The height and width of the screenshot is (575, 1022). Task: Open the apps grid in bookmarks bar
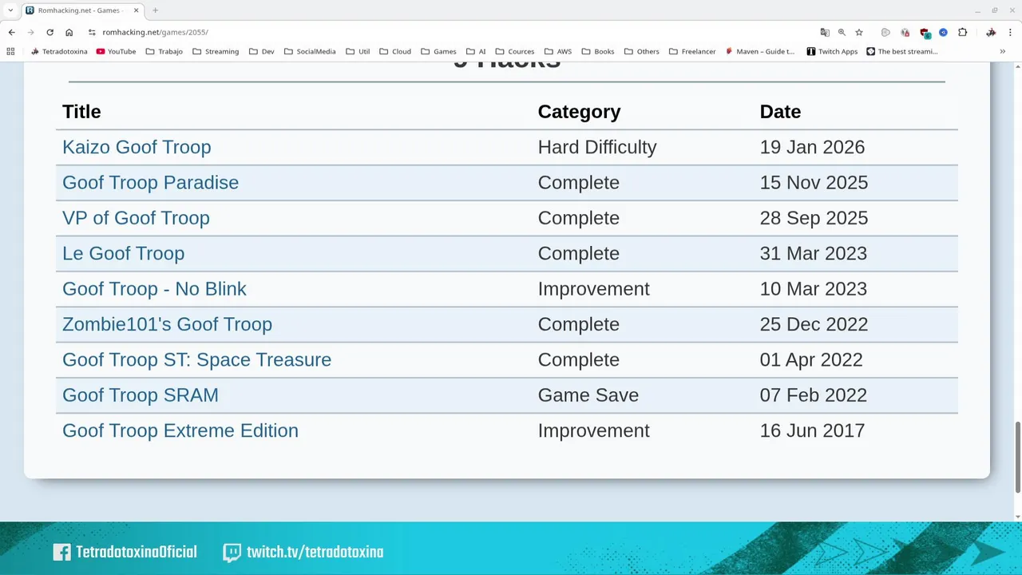click(x=10, y=51)
